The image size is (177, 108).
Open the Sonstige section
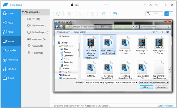pyautogui.click(x=11, y=69)
